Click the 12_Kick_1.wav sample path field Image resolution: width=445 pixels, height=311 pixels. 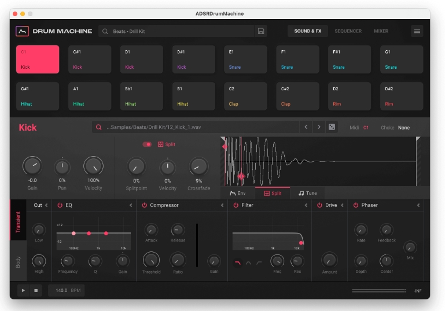[196, 127]
